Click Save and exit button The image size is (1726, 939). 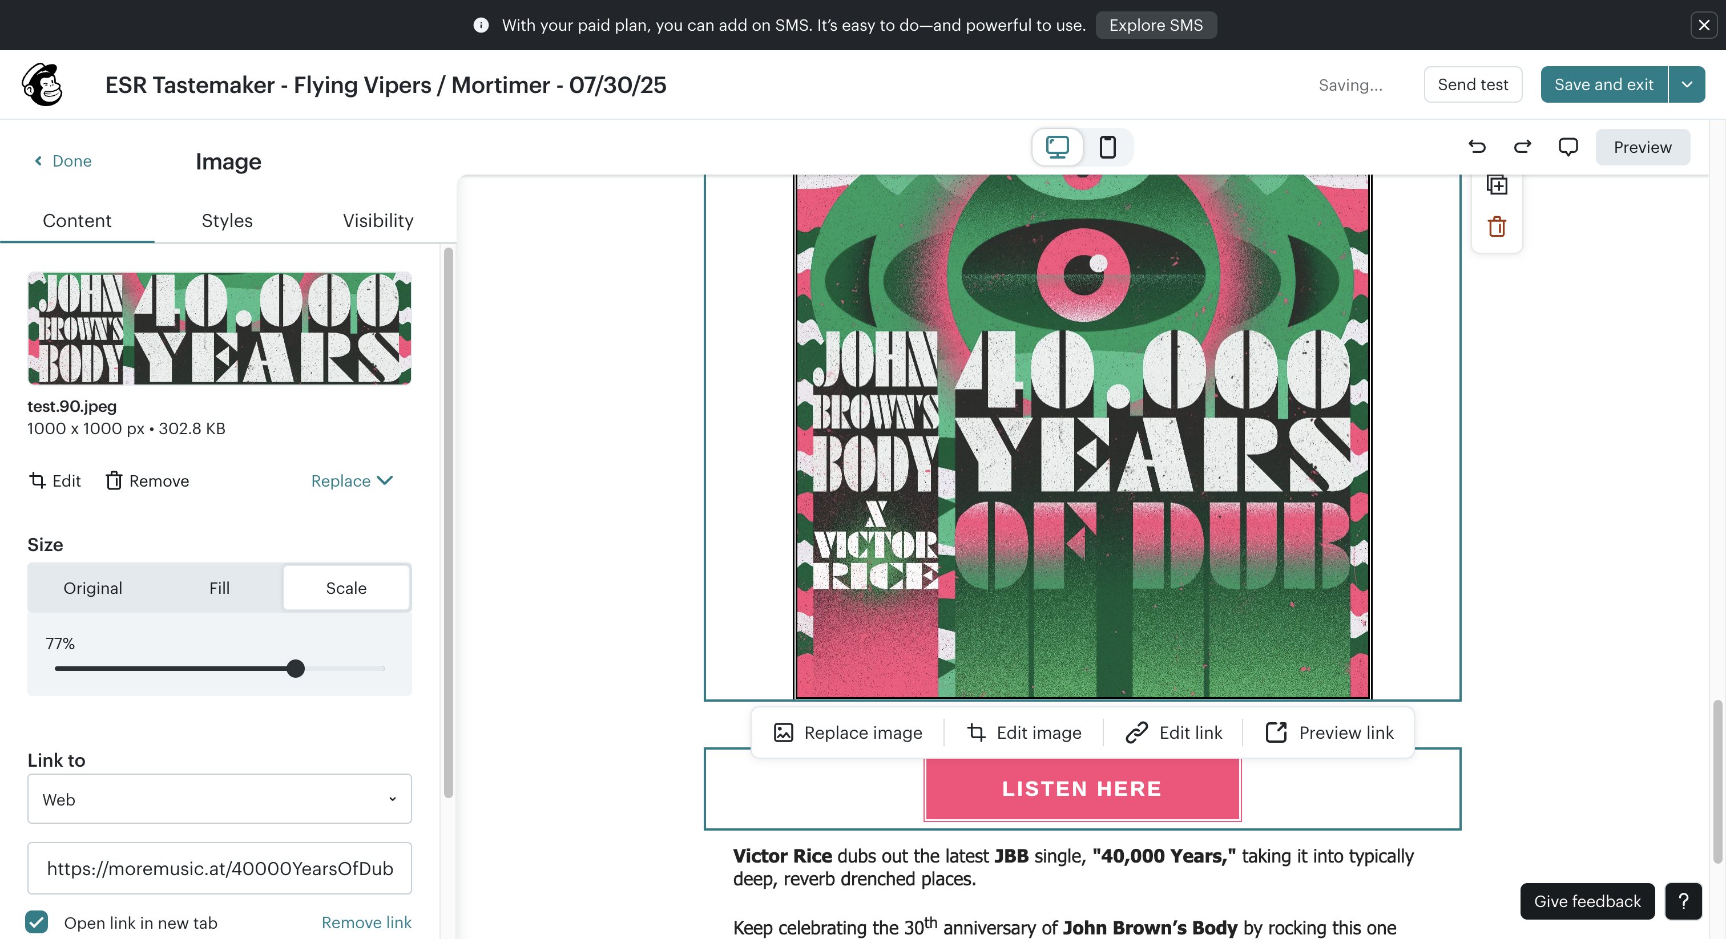(x=1603, y=84)
